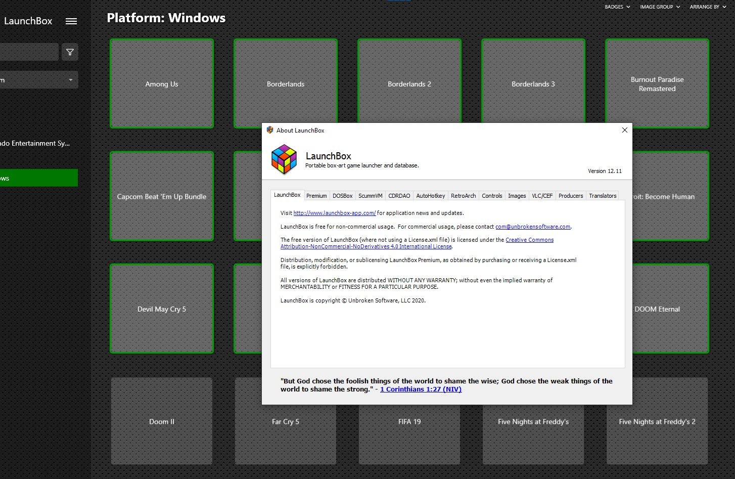This screenshot has height=479, width=735.
Task: Switch to the AutoHotkey tab
Action: coord(431,196)
